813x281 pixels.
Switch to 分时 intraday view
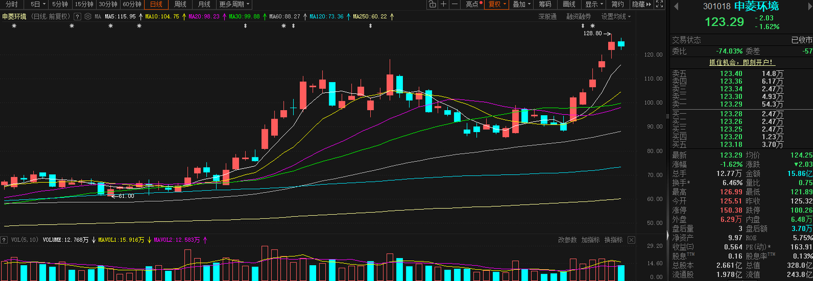click(x=12, y=4)
